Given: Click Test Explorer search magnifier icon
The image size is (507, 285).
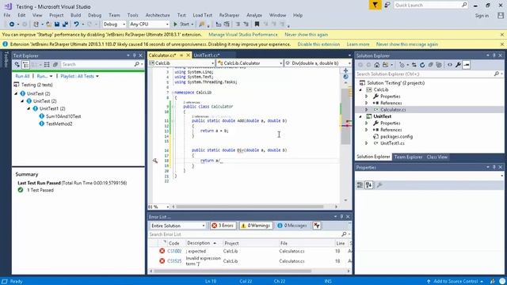Looking at the screenshot, I should pos(137,65).
